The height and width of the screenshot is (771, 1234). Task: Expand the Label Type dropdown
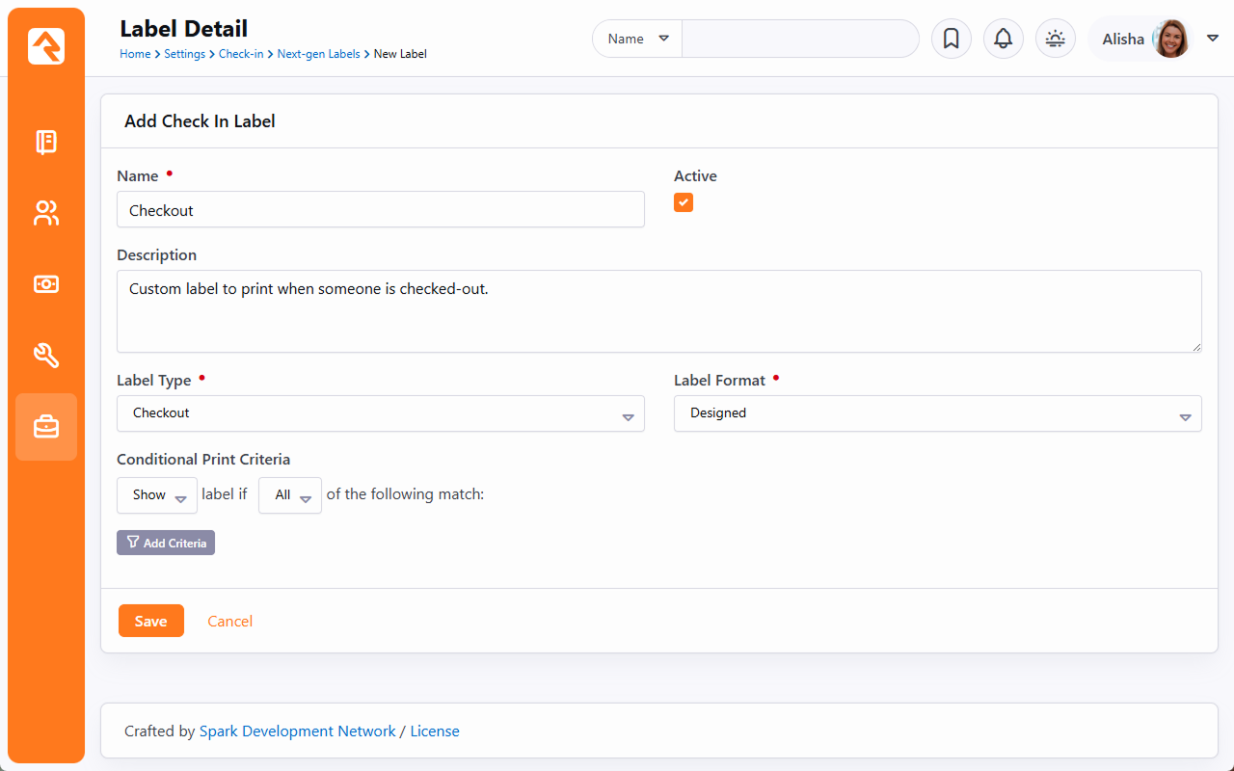tap(380, 413)
